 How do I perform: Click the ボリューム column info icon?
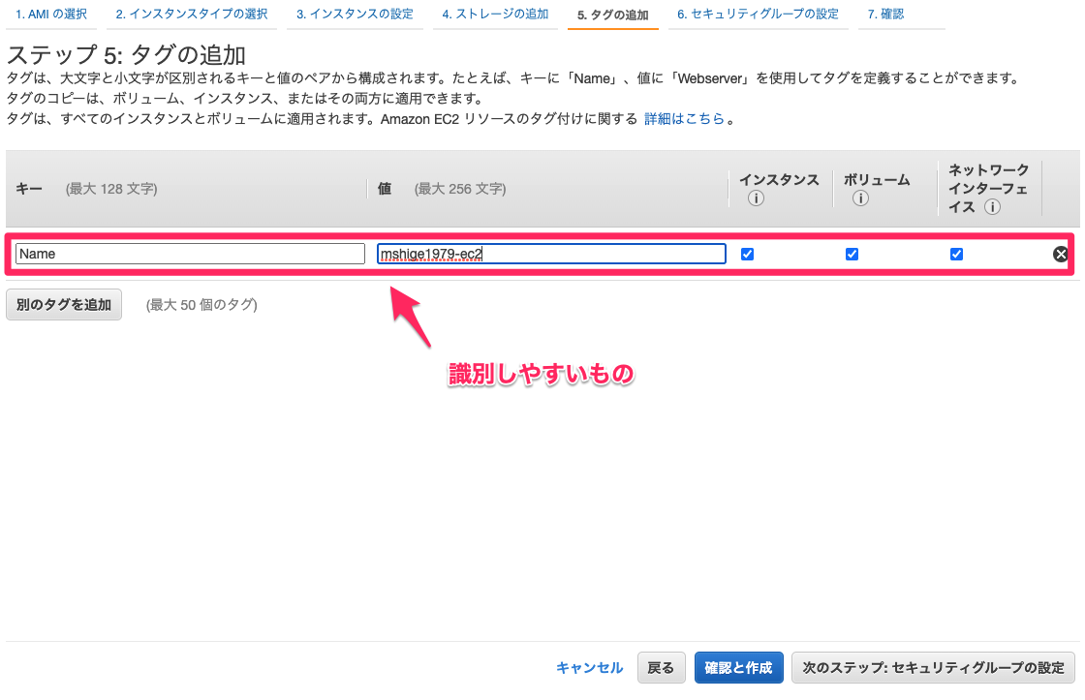coord(859,198)
